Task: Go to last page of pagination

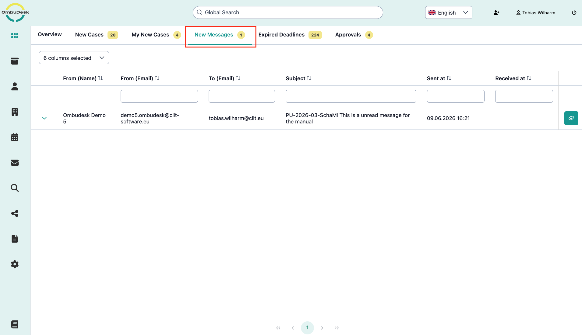Action: (x=337, y=328)
